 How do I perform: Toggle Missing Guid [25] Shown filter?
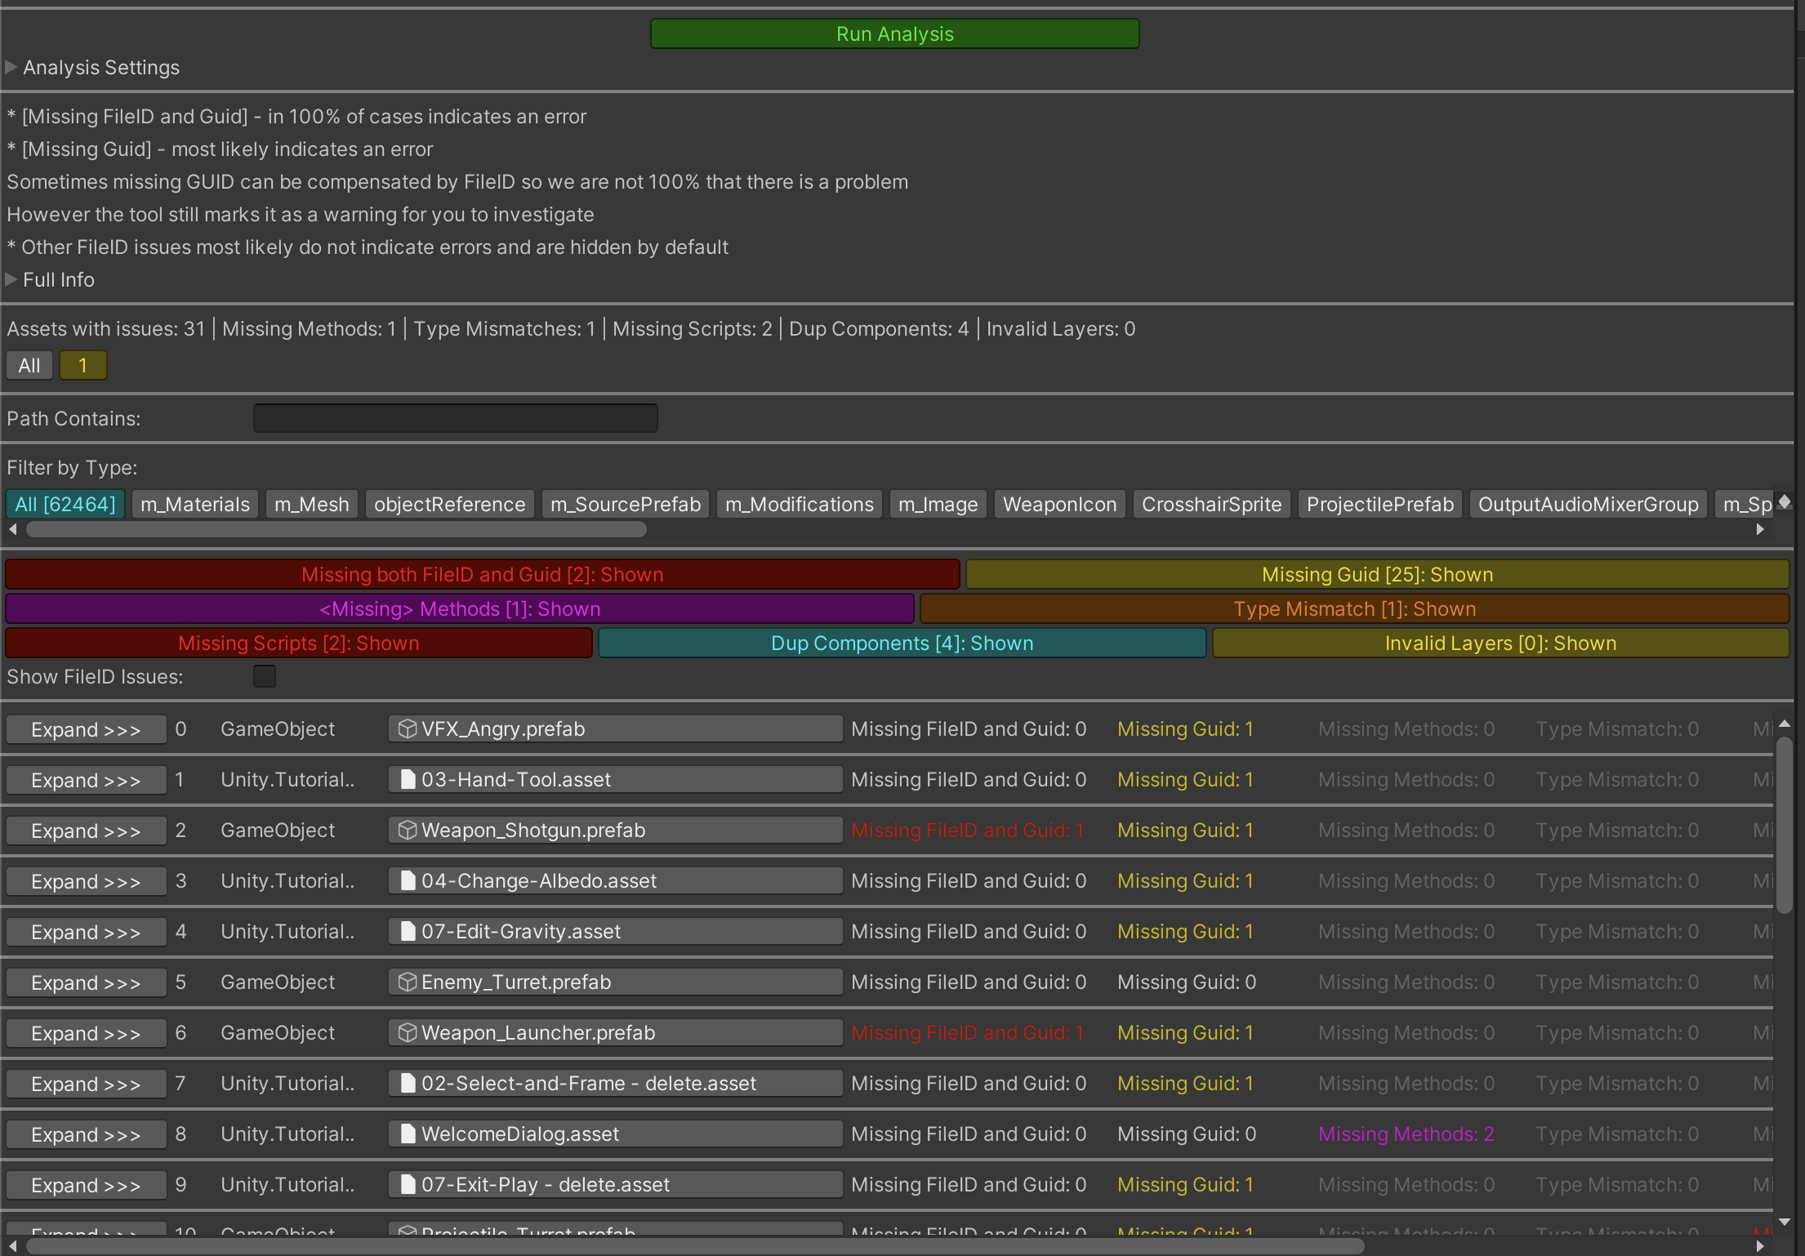(1378, 574)
